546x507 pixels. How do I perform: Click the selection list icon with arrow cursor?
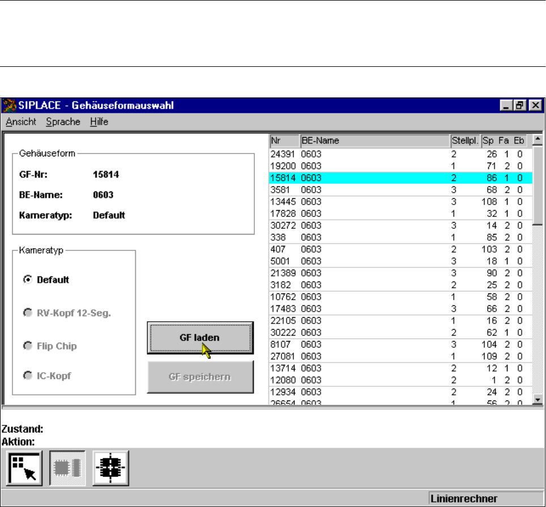[x=24, y=467]
